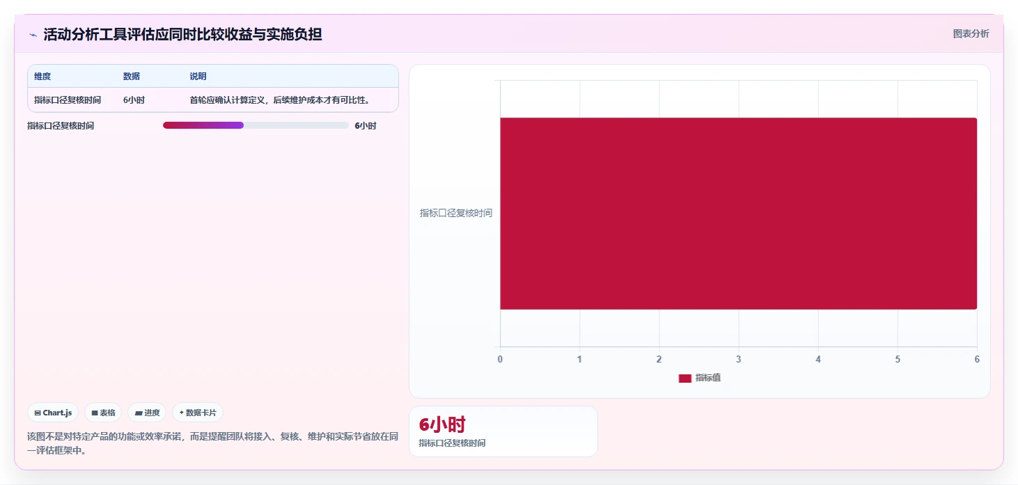
Task: Click the x-axis tick label 3
Action: pyautogui.click(x=739, y=360)
